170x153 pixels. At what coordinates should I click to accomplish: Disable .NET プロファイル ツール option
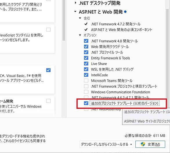(86, 52)
